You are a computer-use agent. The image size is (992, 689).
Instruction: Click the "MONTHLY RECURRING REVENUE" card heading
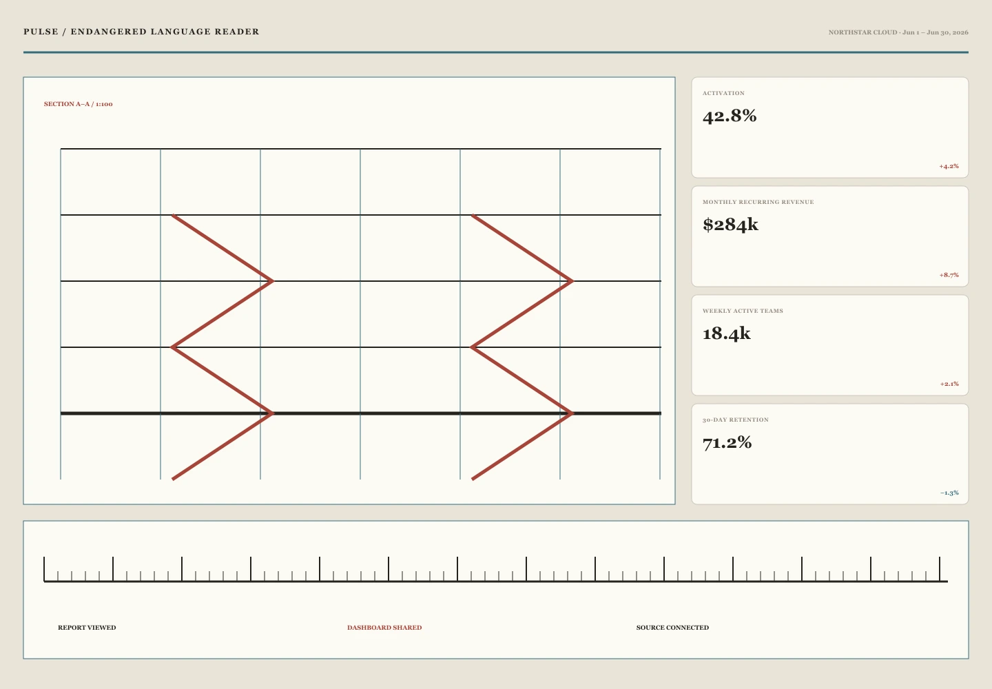click(758, 202)
